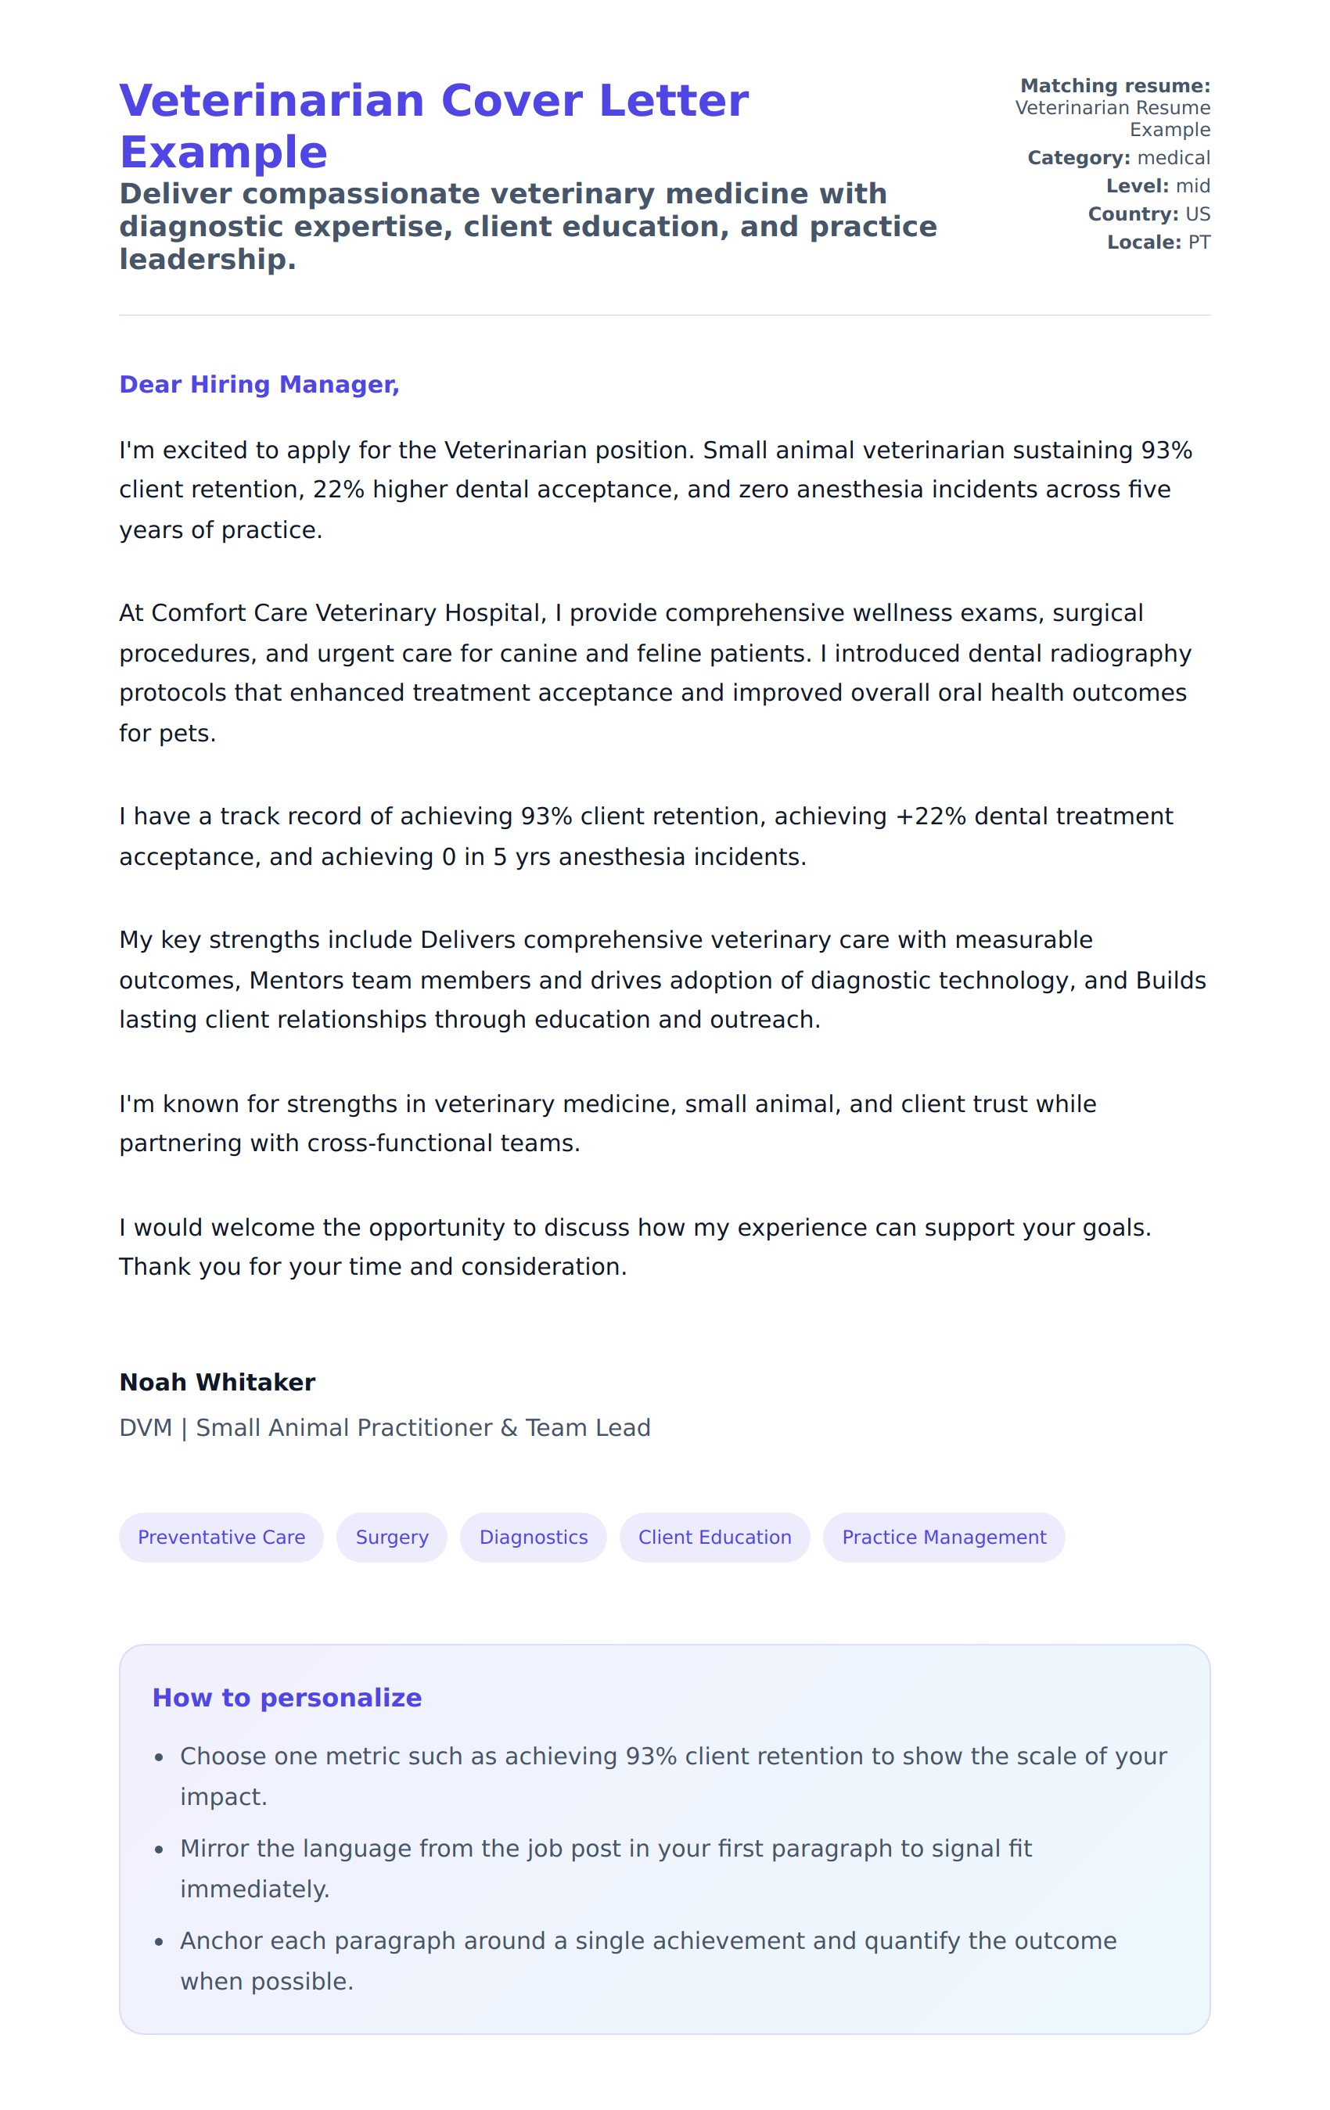Viewport: 1330px width, 2110px height.
Task: Click the Locale PT label
Action: tap(1158, 242)
